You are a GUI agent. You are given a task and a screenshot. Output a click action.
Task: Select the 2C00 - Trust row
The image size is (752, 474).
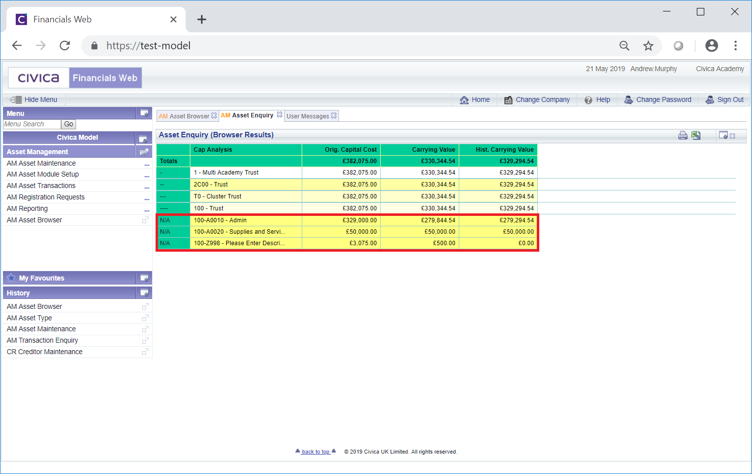point(347,185)
